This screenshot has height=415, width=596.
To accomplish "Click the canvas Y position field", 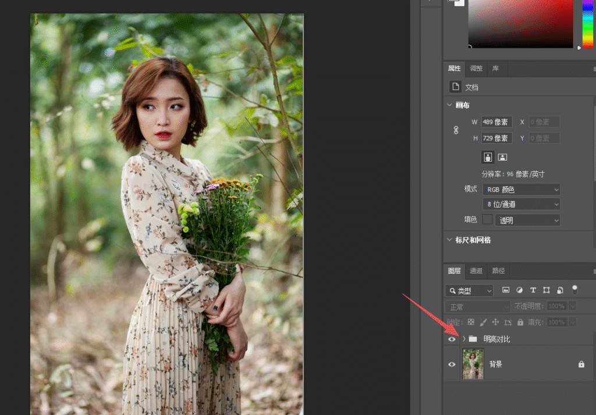I will point(544,138).
